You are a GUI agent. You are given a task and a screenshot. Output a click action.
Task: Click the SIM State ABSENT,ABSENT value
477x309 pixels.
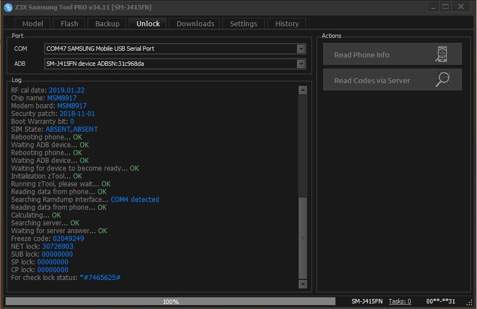click(72, 129)
